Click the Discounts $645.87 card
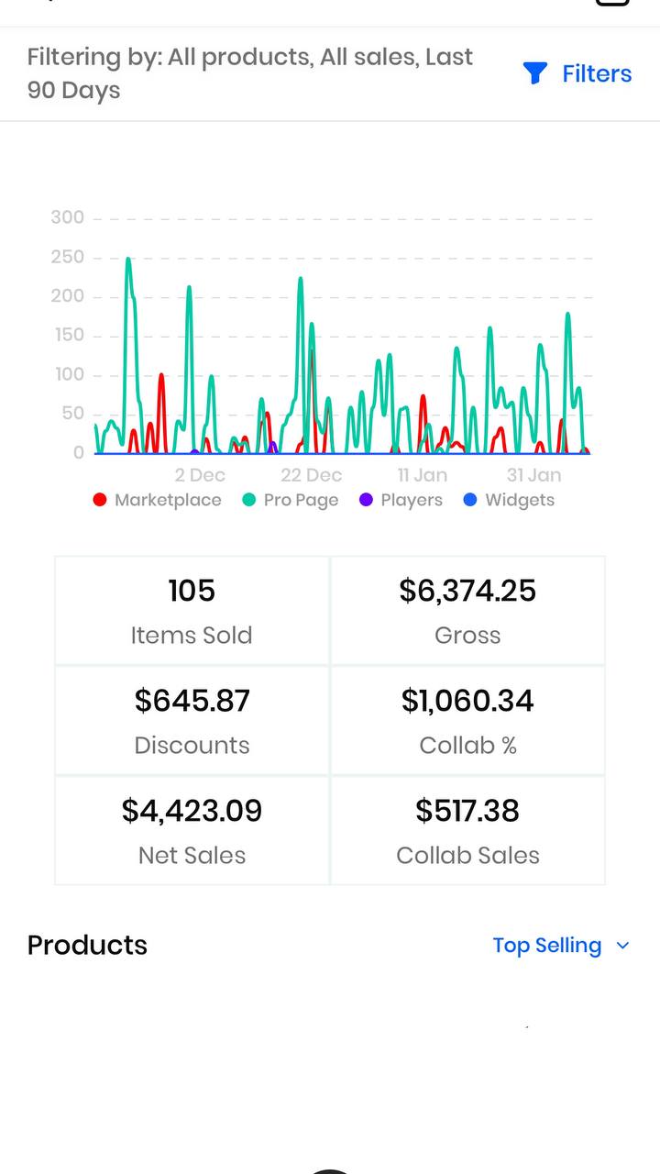The image size is (660, 1174). point(192,721)
